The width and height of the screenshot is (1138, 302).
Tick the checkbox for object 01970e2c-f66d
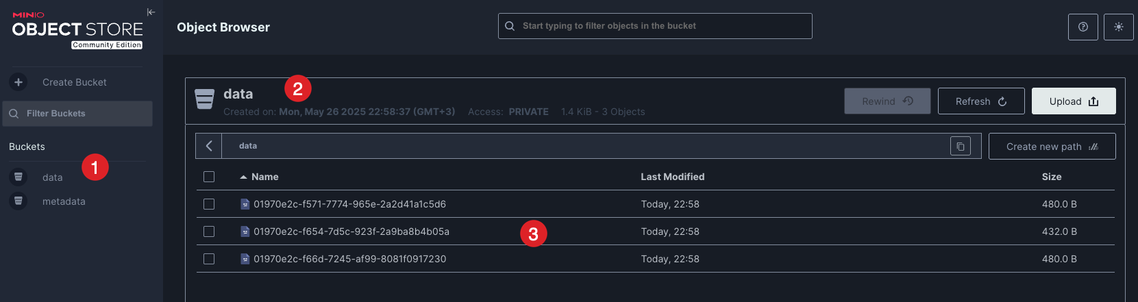(209, 259)
